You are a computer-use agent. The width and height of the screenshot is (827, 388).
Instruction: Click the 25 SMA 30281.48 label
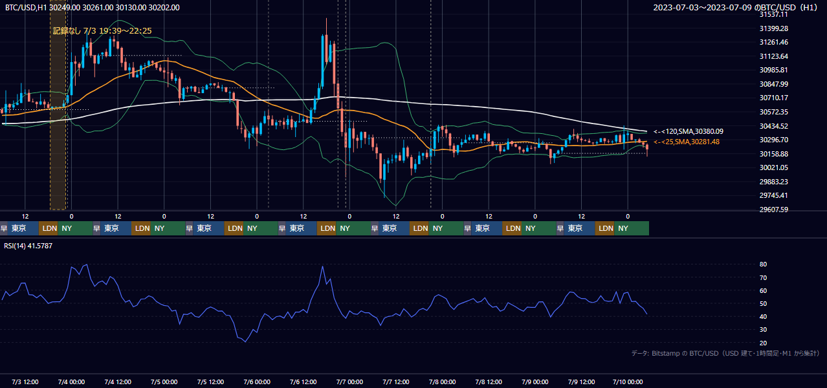click(x=686, y=142)
